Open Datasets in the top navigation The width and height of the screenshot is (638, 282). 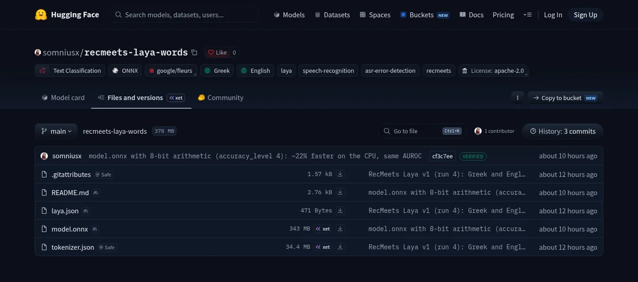tap(332, 15)
